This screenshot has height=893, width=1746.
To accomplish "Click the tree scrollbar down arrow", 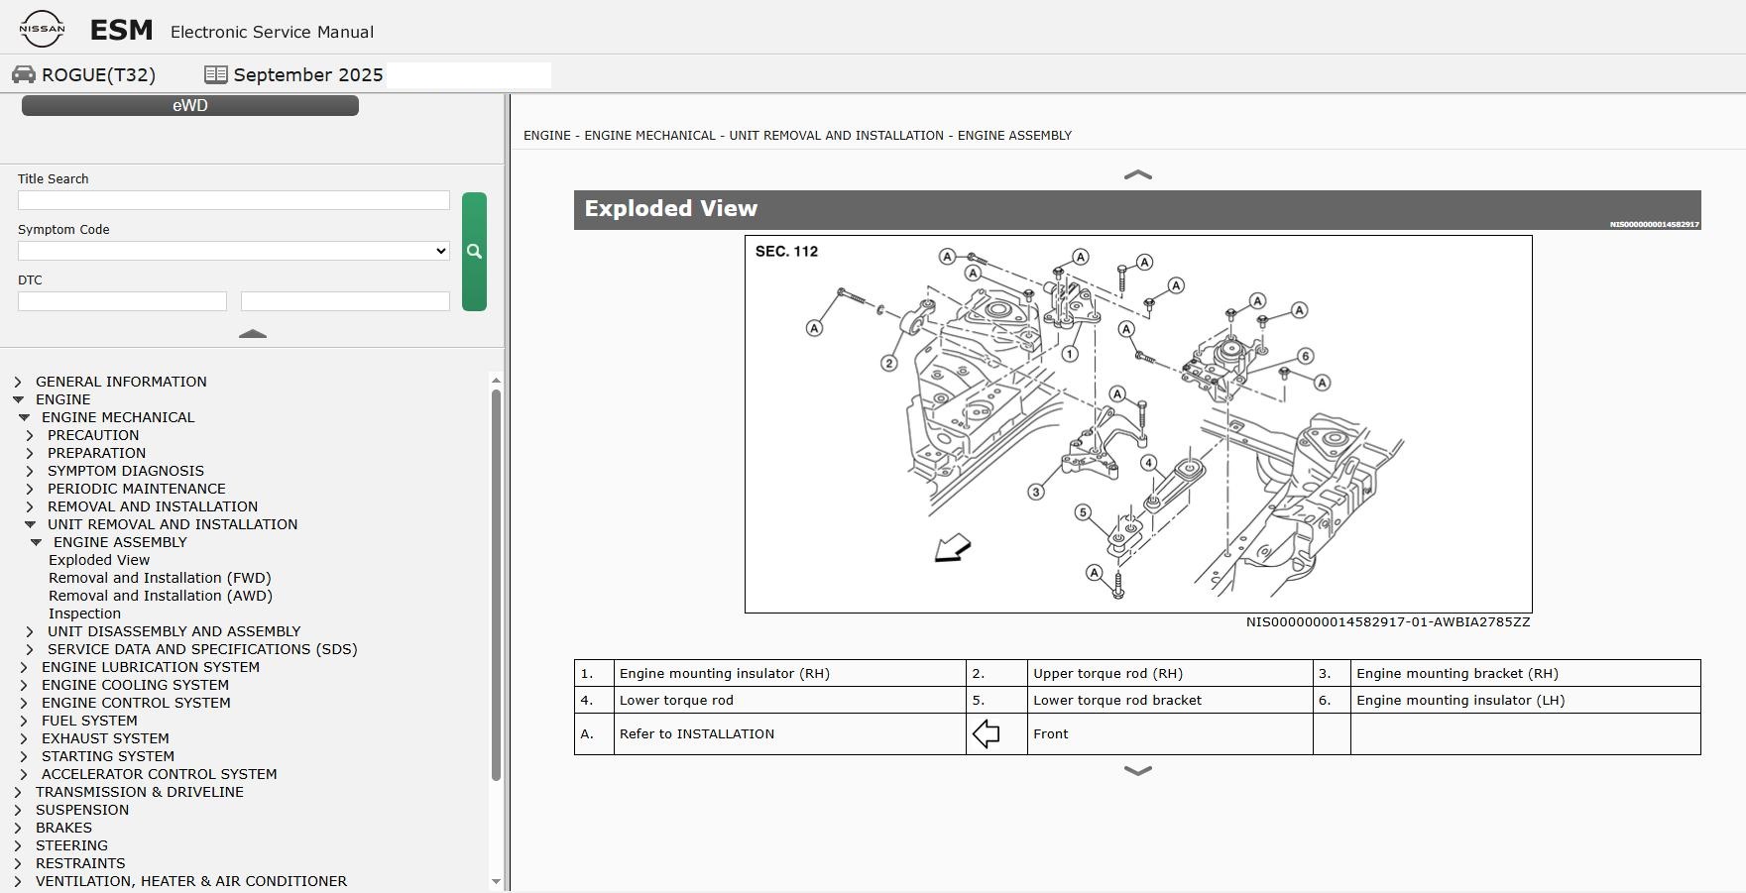I will click(x=496, y=882).
